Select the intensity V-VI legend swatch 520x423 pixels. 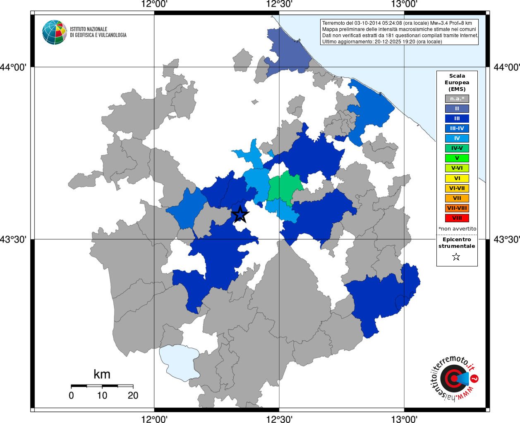coord(457,168)
